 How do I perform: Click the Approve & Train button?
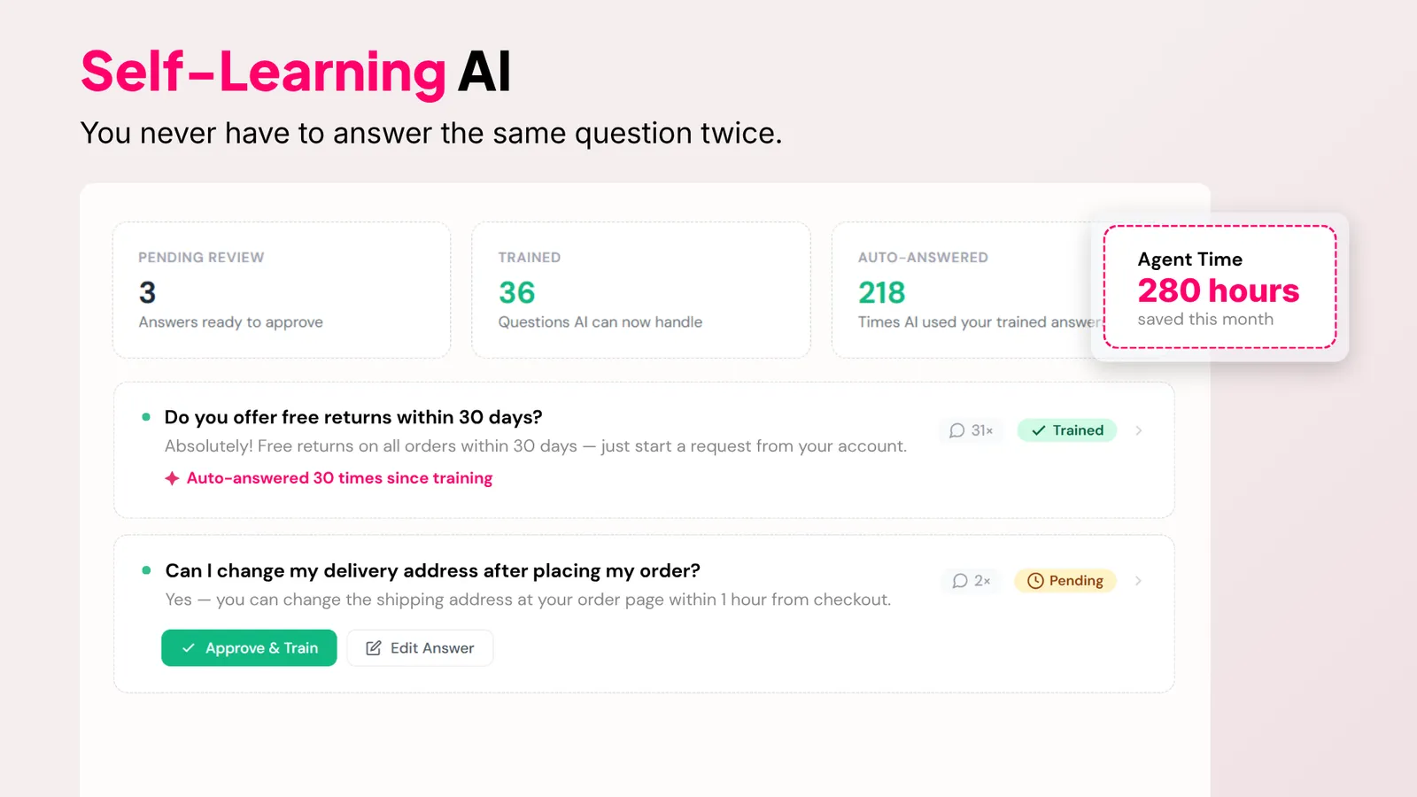[249, 648]
